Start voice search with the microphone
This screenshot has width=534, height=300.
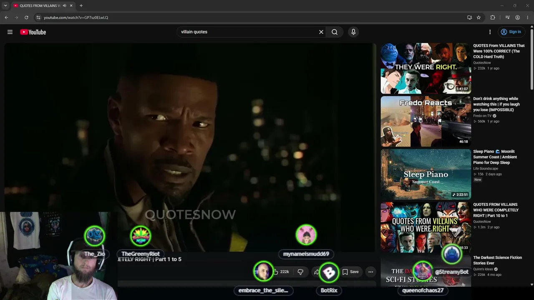pyautogui.click(x=353, y=32)
